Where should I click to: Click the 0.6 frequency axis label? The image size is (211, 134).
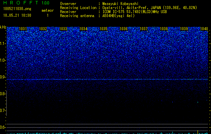tap(3, 127)
